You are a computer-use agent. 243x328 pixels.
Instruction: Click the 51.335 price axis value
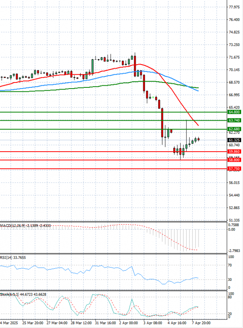234,220
